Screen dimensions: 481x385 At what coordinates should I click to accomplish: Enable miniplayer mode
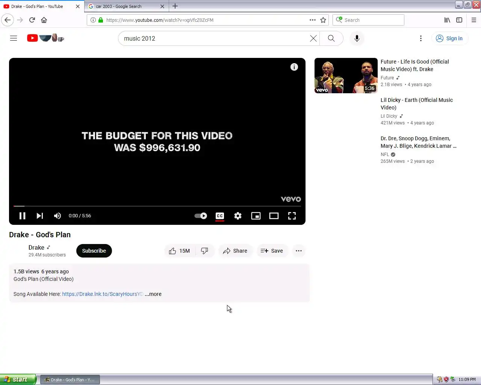[x=256, y=216]
